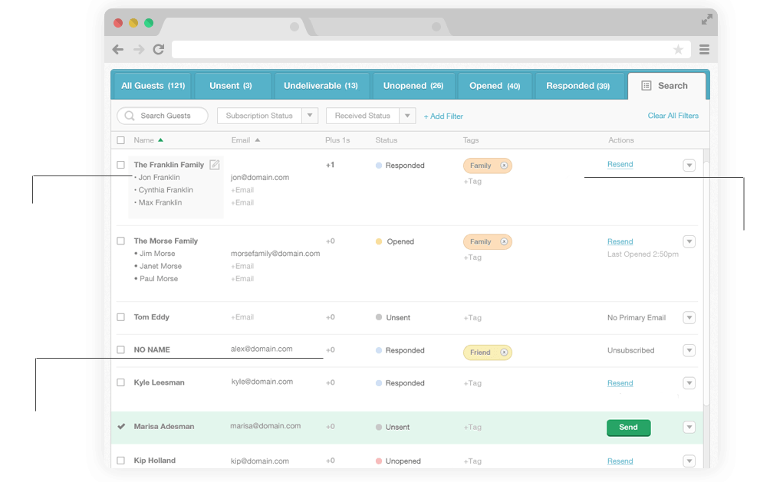Switch to the Undeliverable (13) tab
760x482 pixels.
(321, 86)
